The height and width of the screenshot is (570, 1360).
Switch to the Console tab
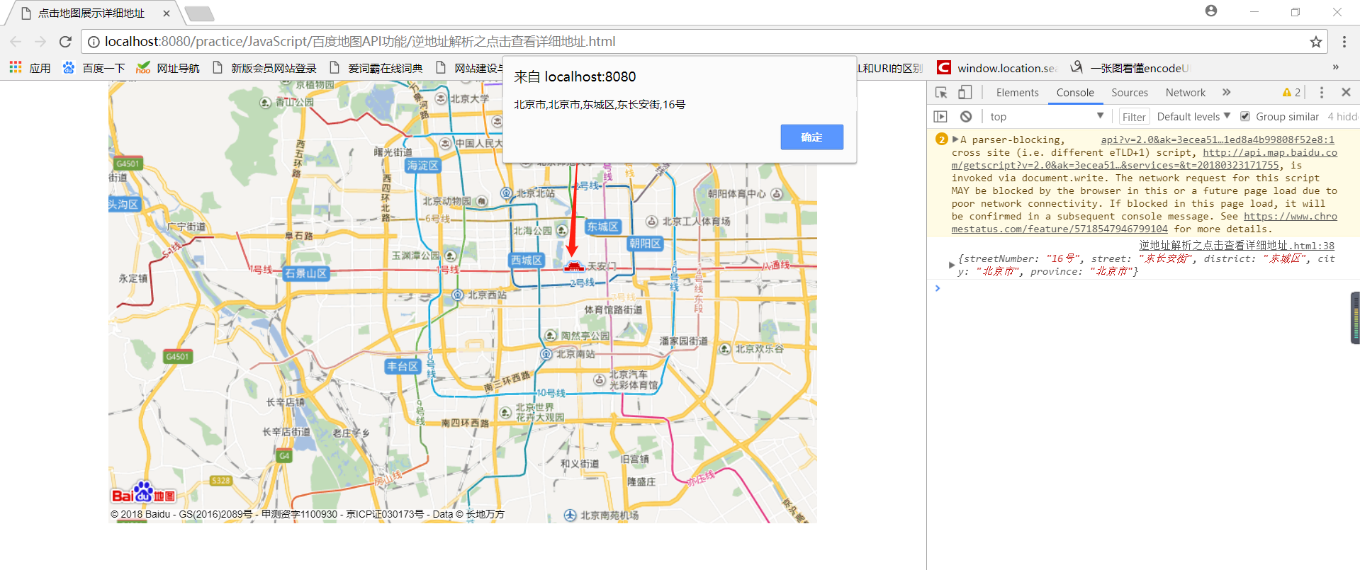click(1075, 93)
